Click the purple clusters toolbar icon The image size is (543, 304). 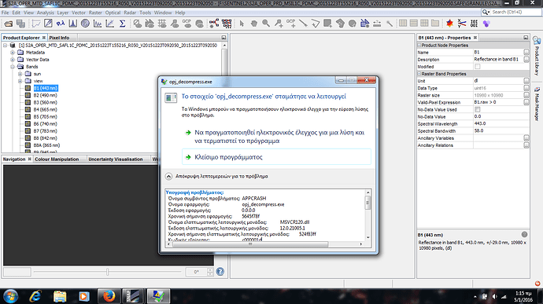coord(486,24)
